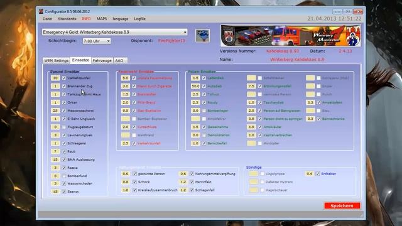Toggle the Razzia checkbox

64,168
